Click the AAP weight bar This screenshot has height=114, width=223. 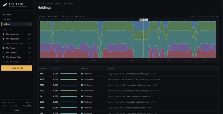click(69, 74)
